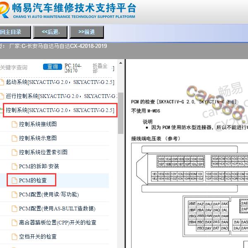Open 控制系统示意图 document

click(38, 138)
